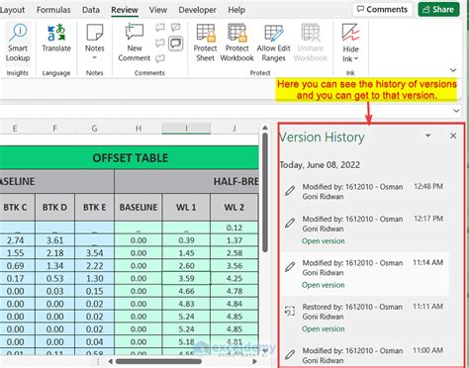This screenshot has width=469, height=368.
Task: Select column G header
Action: (94, 129)
